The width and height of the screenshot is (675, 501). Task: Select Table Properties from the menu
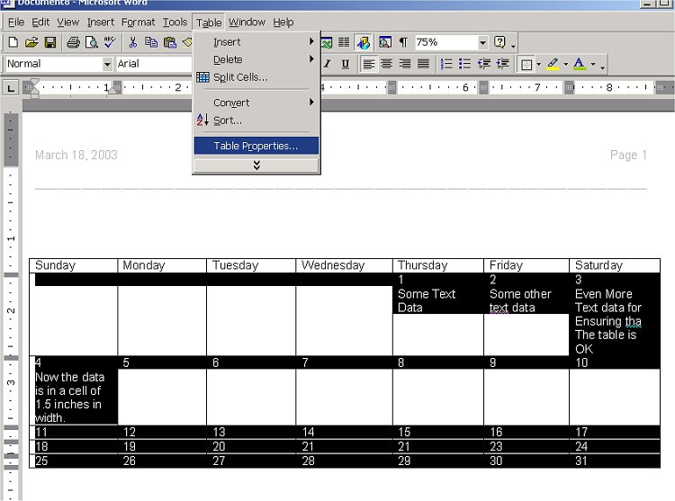point(256,146)
